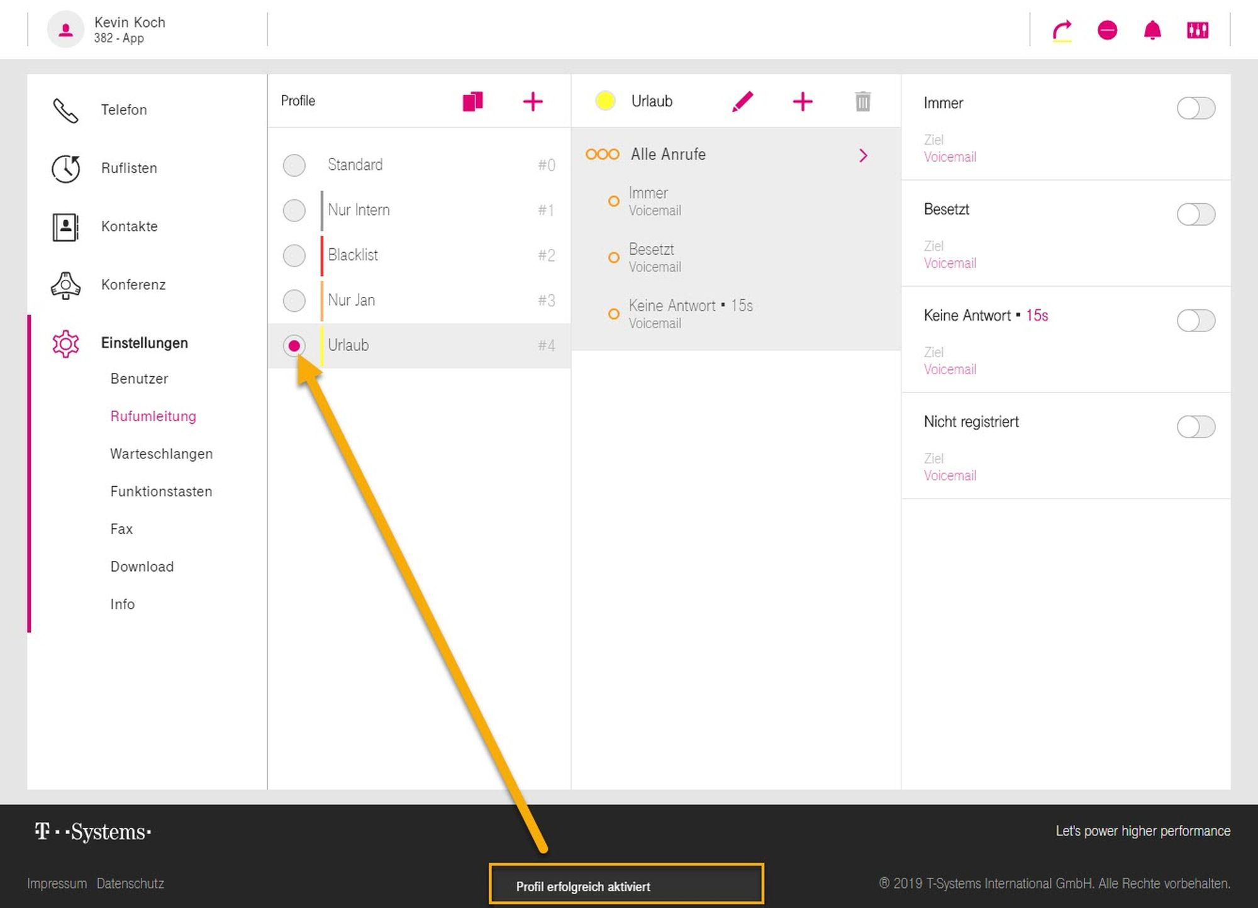
Task: Click the yellow Urlaub color swatch
Action: 605,101
